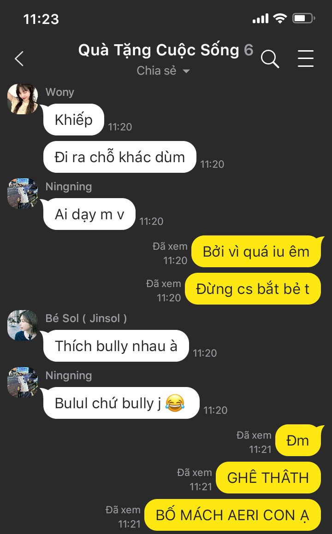Viewport: 332px width, 534px height.
Task: Open the Chia sẻ label under the title
Action: (x=156, y=70)
